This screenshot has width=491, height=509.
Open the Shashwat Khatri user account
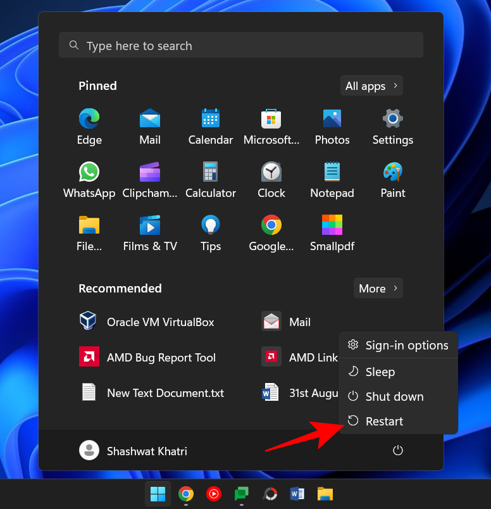[x=133, y=451]
